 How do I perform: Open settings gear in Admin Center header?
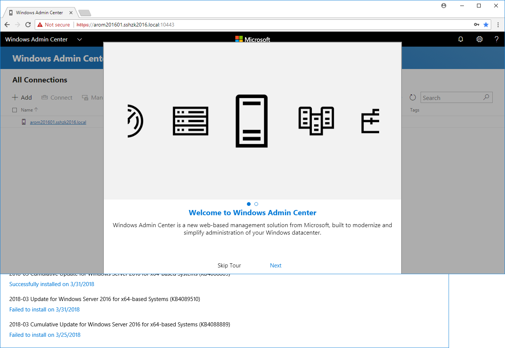tap(480, 39)
